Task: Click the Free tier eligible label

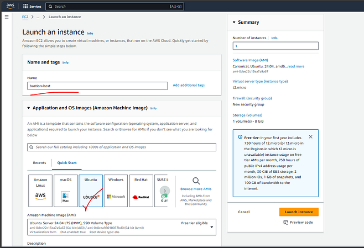Action: tap(194, 223)
